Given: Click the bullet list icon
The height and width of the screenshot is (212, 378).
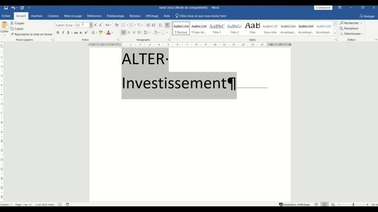Looking at the screenshot, I should pos(123,25).
